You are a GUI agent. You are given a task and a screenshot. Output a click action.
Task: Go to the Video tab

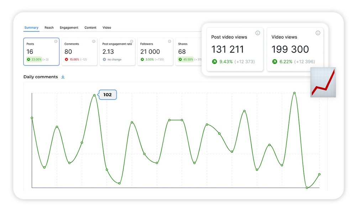(107, 27)
